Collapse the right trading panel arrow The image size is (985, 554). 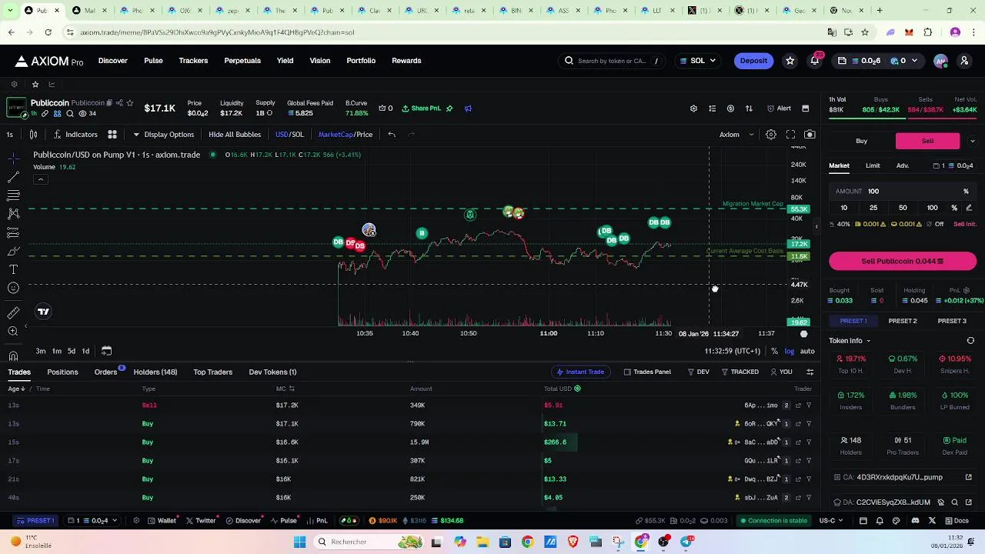coord(816,226)
